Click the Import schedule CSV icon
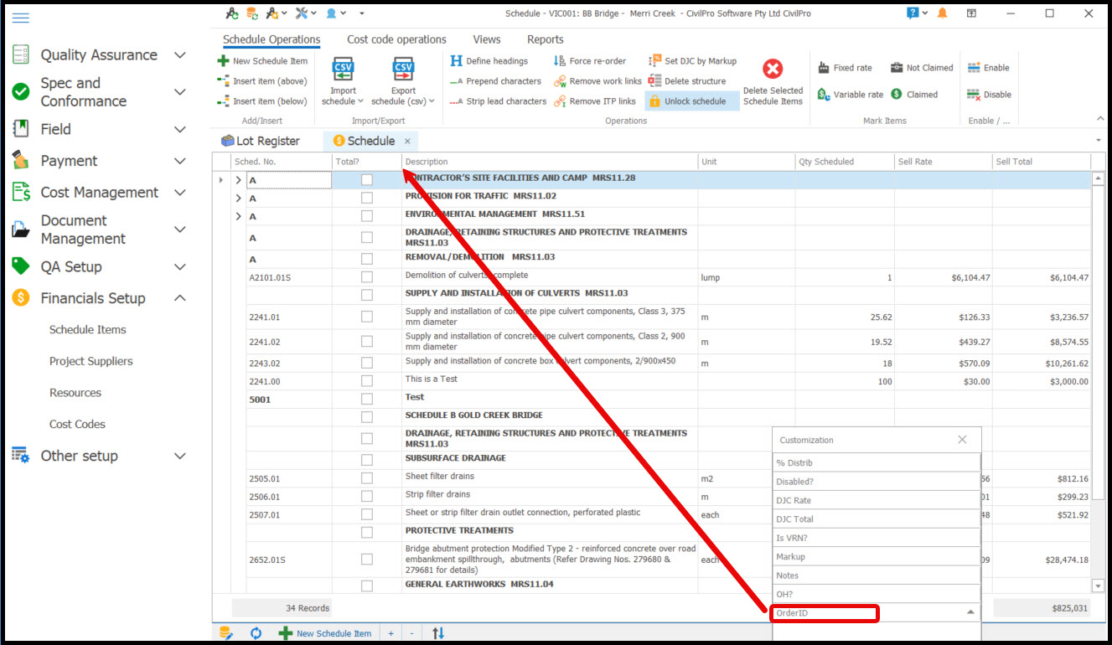Image resolution: width=1112 pixels, height=645 pixels. click(x=343, y=69)
